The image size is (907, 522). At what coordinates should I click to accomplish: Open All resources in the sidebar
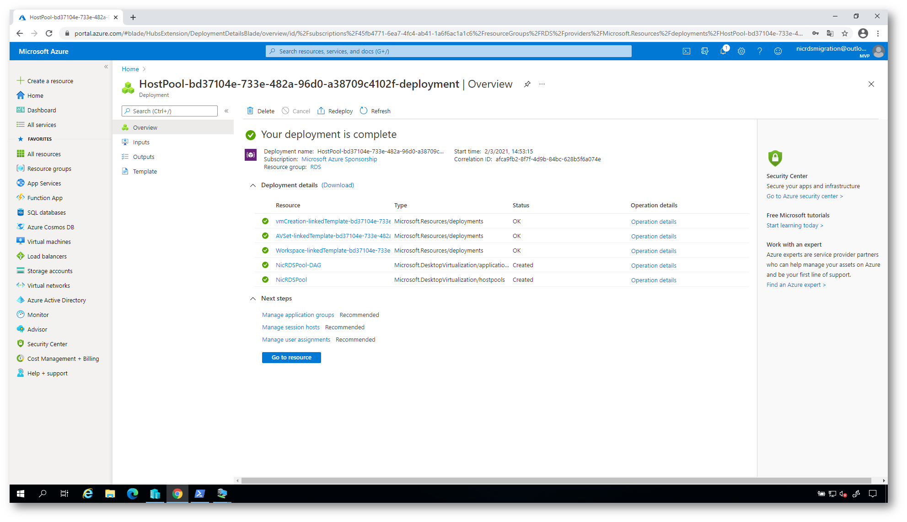[x=39, y=154]
